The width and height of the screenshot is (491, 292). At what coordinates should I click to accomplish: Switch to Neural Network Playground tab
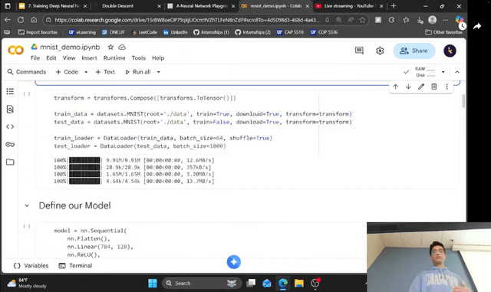(200, 6)
